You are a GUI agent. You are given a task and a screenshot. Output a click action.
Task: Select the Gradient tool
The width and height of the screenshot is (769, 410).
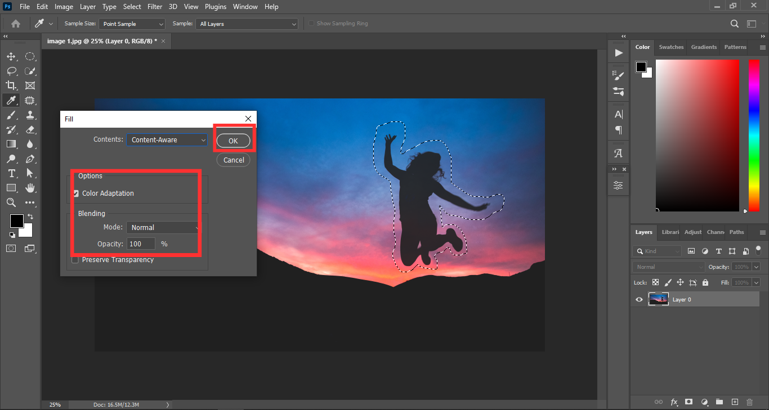11,144
